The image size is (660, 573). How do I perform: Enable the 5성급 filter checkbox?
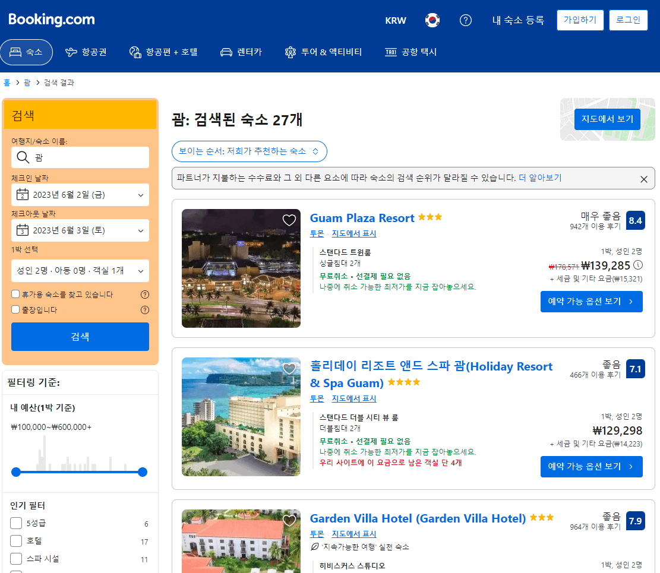[16, 523]
